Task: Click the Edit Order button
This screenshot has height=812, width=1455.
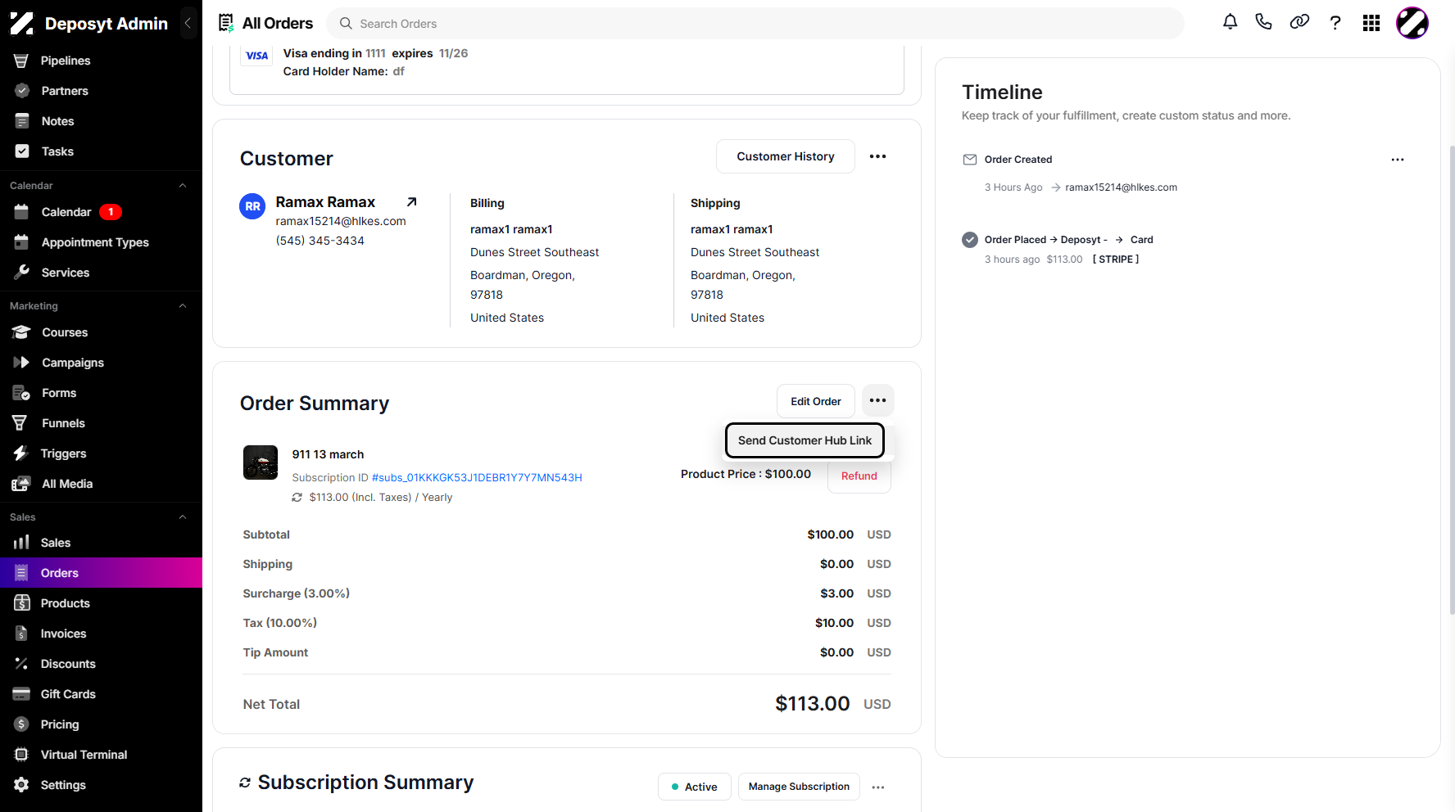Action: (x=816, y=401)
